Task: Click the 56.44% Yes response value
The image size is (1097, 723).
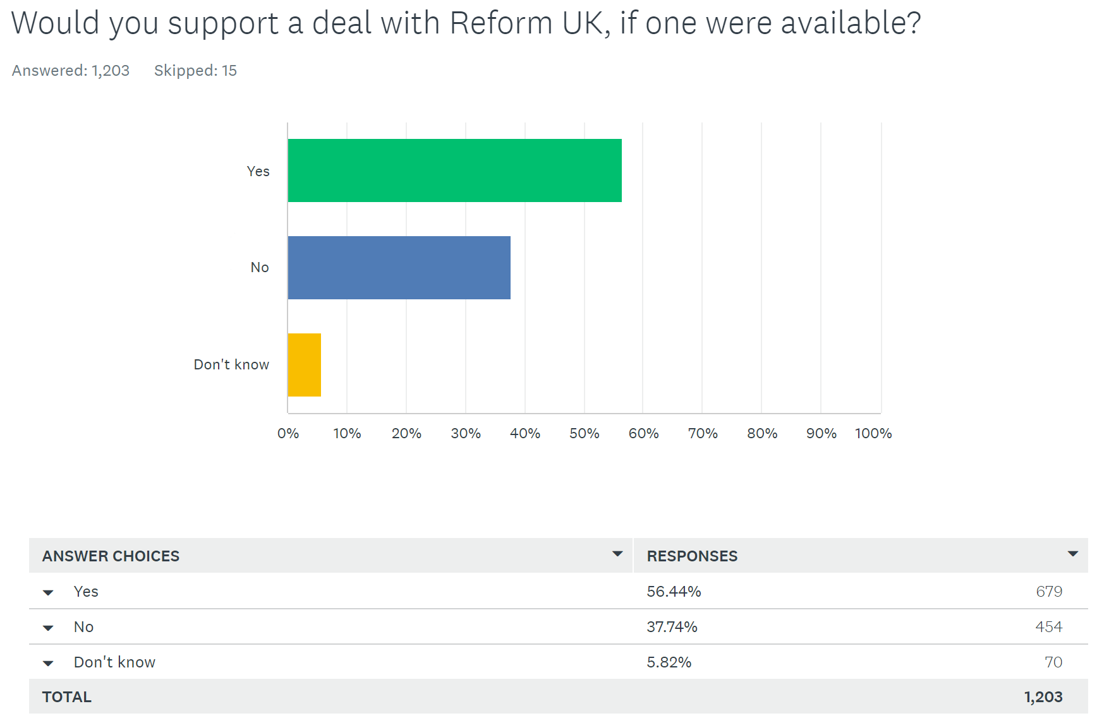Action: 674,592
